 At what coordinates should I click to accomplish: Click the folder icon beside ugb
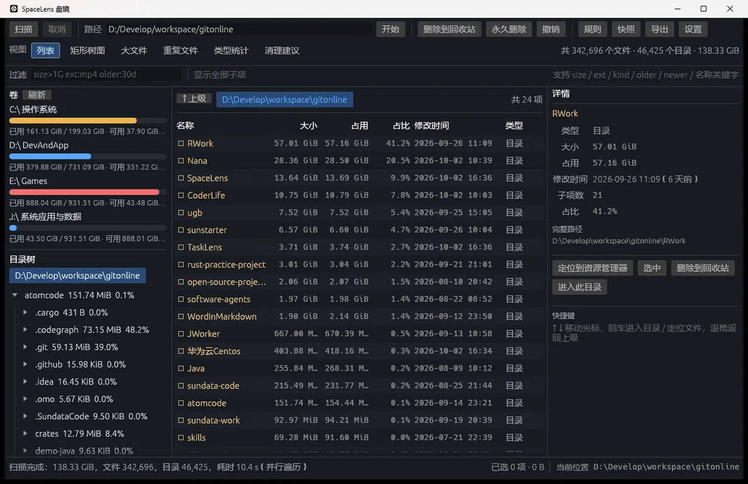(181, 213)
